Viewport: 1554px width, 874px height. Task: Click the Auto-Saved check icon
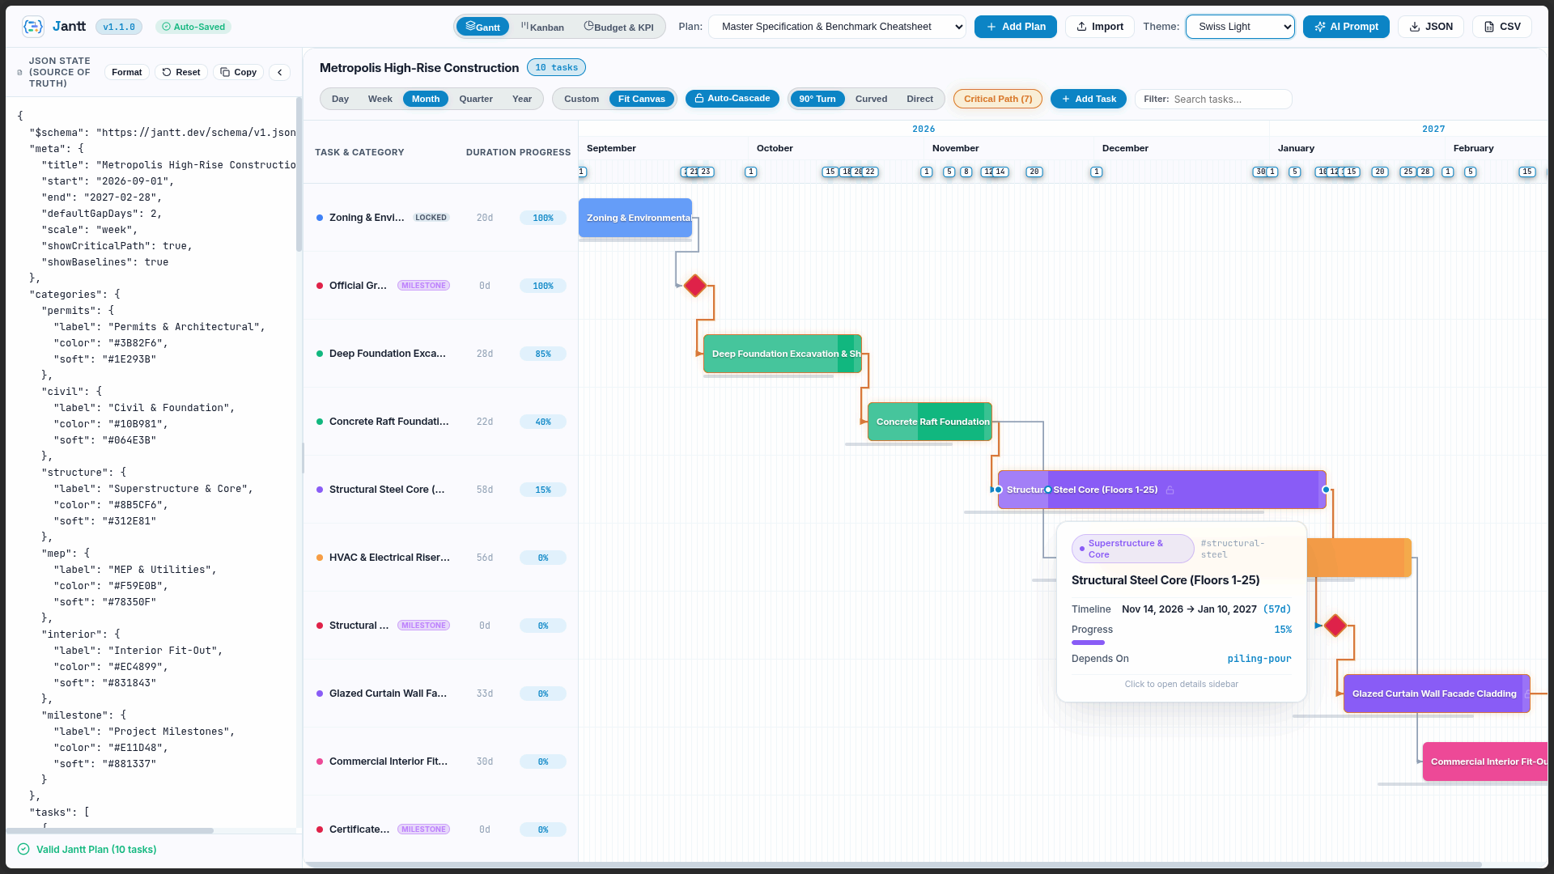tap(166, 27)
